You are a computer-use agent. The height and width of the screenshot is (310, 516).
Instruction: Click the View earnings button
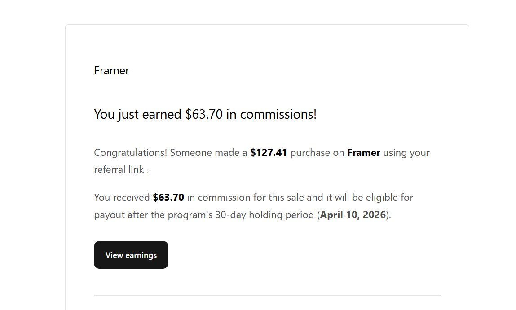[x=131, y=255]
